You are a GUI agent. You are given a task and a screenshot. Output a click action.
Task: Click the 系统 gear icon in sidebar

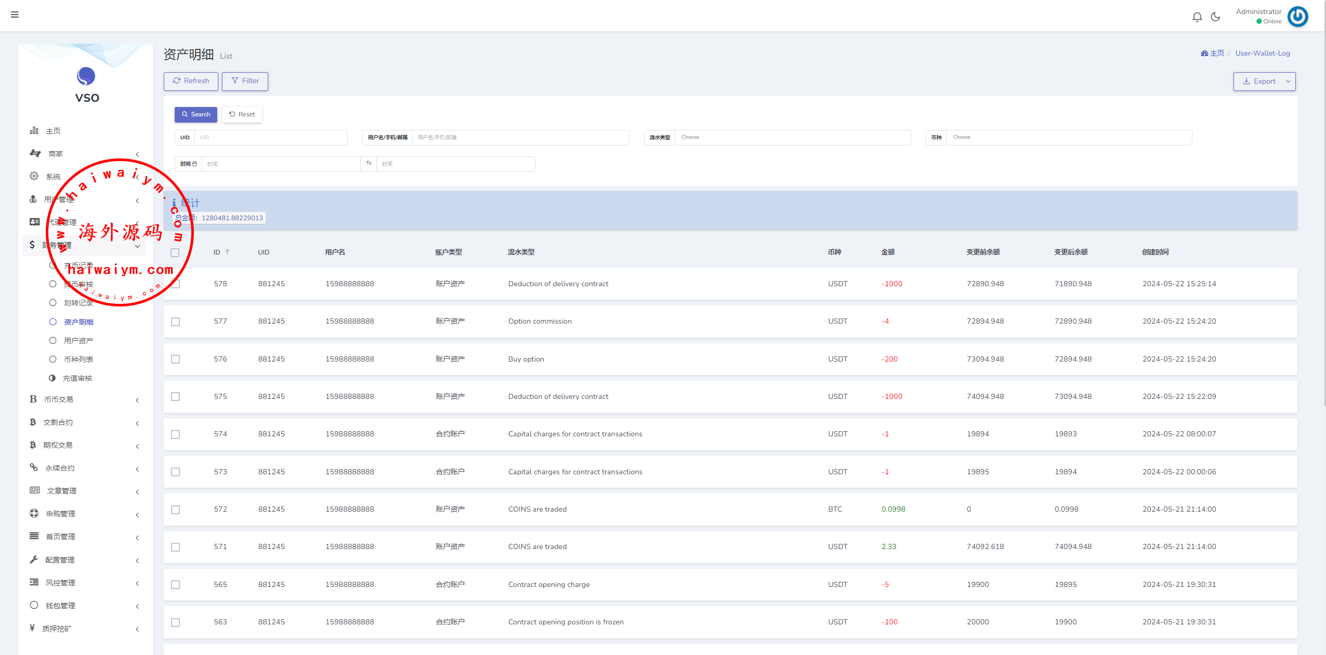click(34, 176)
